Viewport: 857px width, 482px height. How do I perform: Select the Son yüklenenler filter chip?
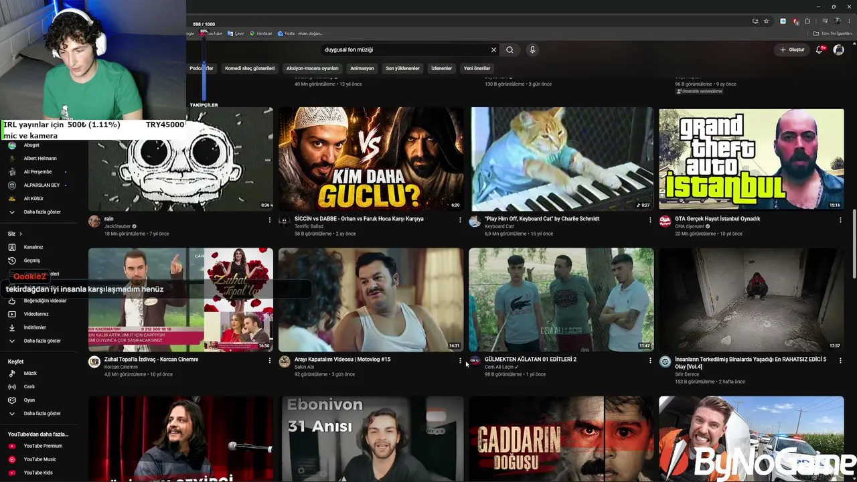tap(402, 68)
